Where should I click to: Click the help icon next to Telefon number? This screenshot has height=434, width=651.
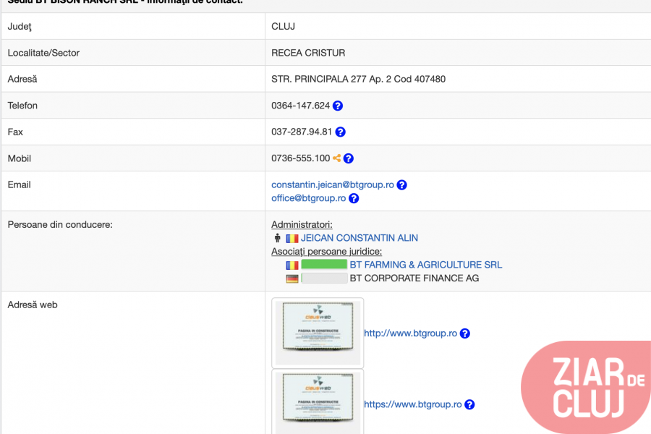click(x=338, y=106)
